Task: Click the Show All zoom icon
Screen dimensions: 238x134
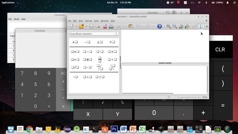Action: click(x=187, y=26)
